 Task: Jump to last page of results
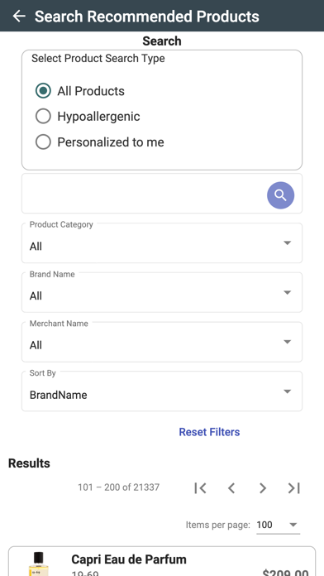[x=293, y=487]
